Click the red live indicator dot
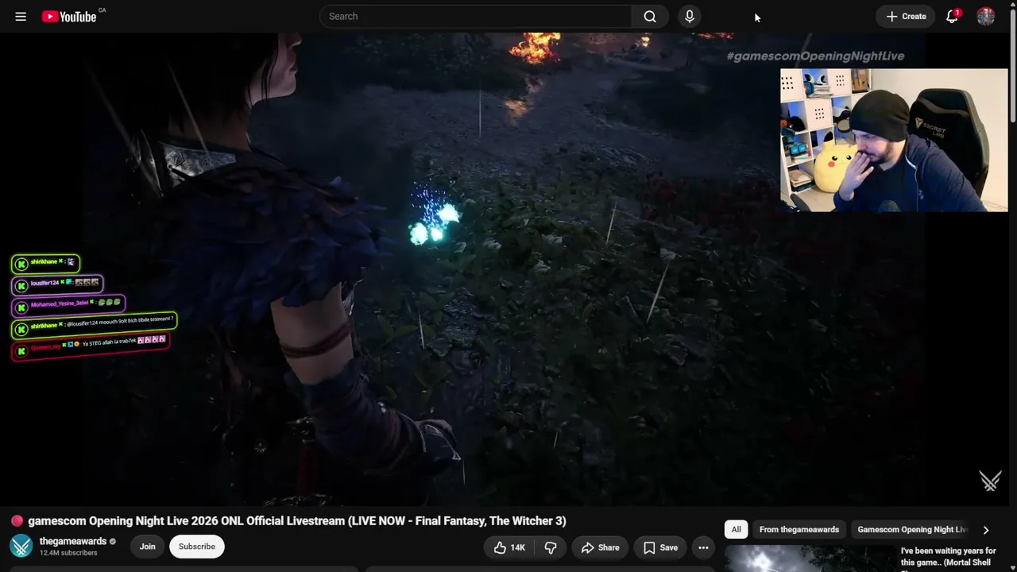 pos(17,521)
